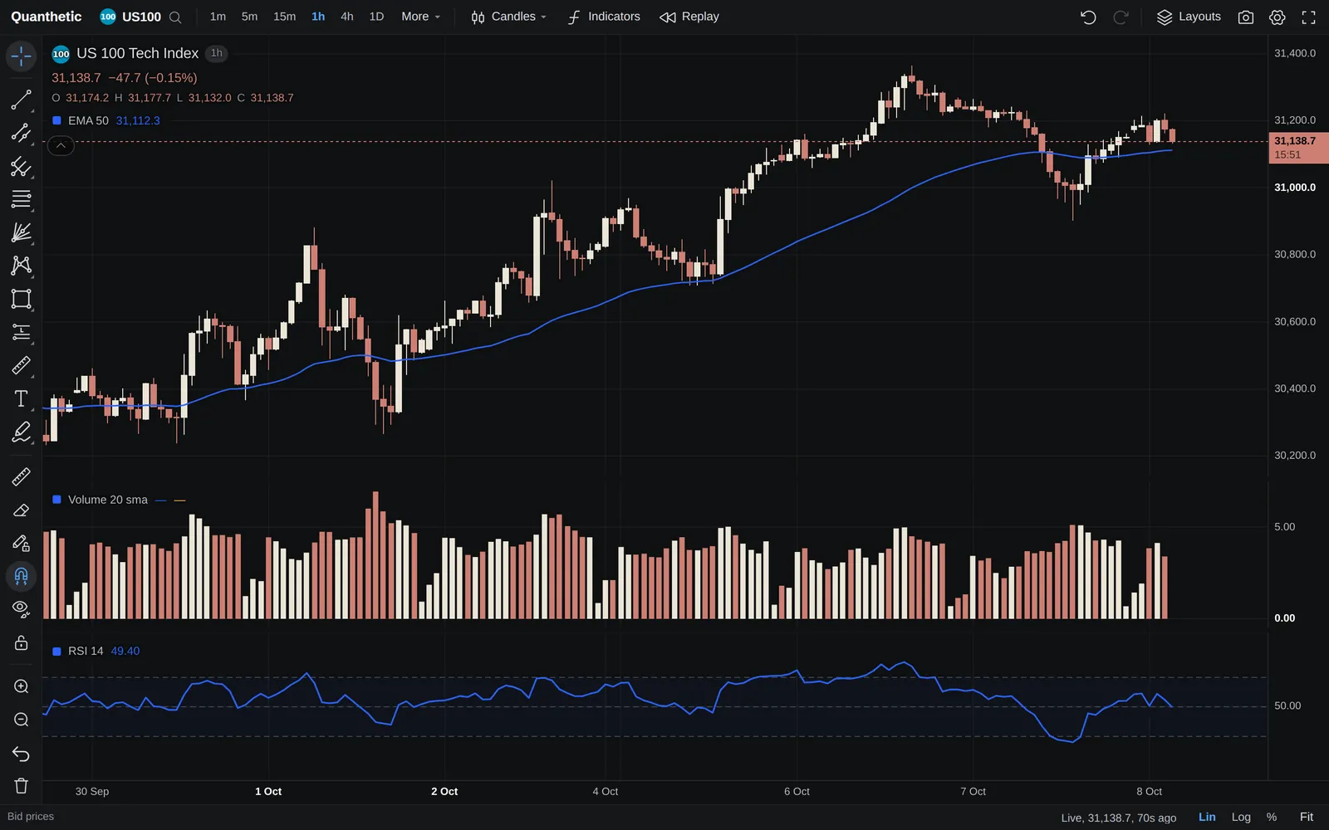Click the top toolbar redo arrow
The image size is (1329, 830).
1121,17
